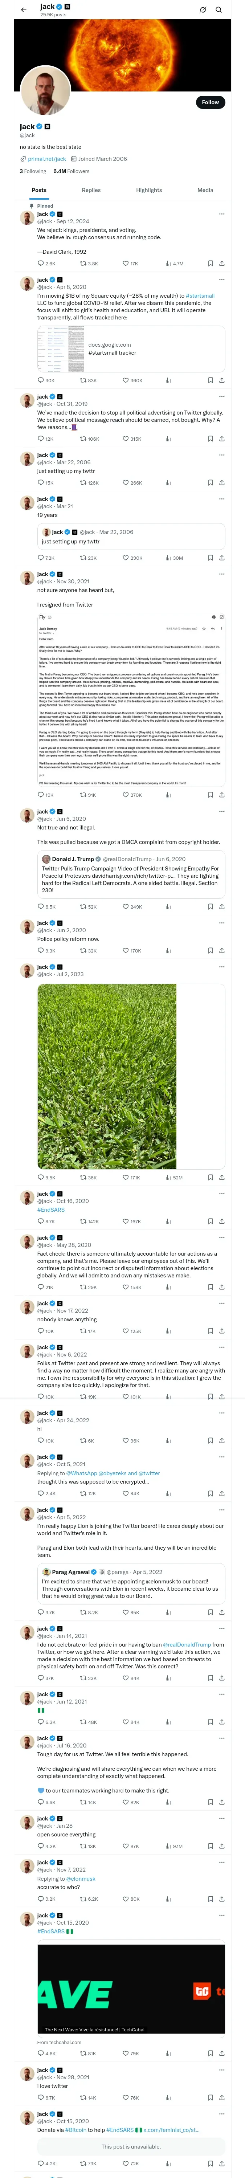Switch to the Replies tab
245x2178 pixels.
(x=91, y=190)
